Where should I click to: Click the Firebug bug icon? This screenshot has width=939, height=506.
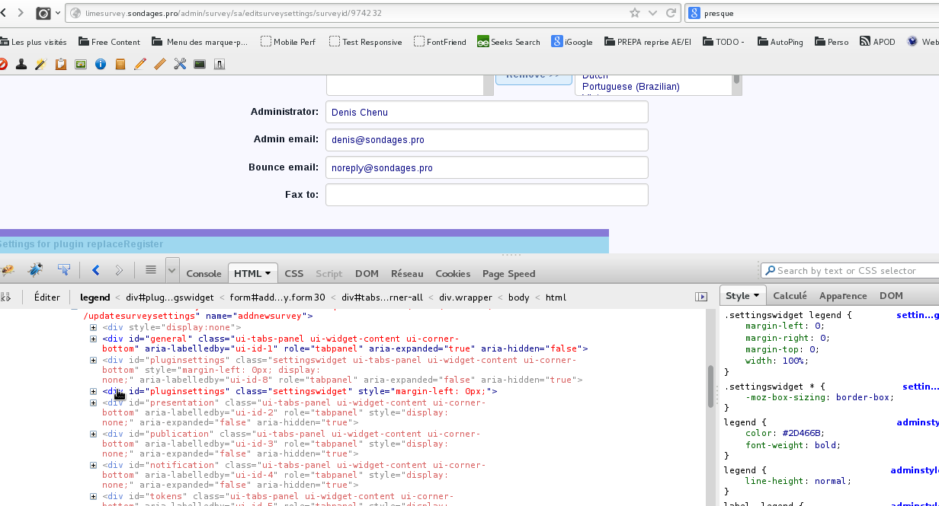[x=7, y=270]
